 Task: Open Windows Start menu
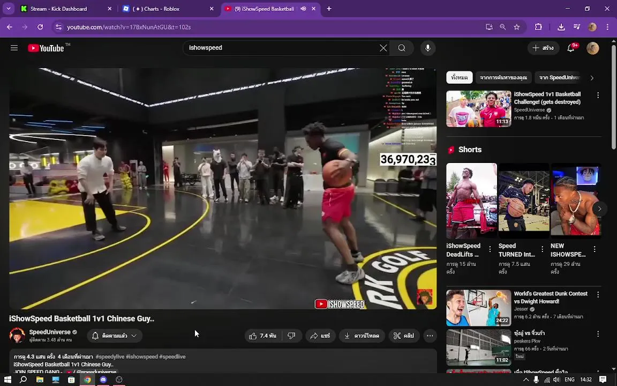click(7, 380)
